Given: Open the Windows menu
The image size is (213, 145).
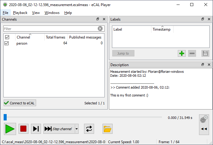Looking at the screenshot, I should tap(52, 13).
